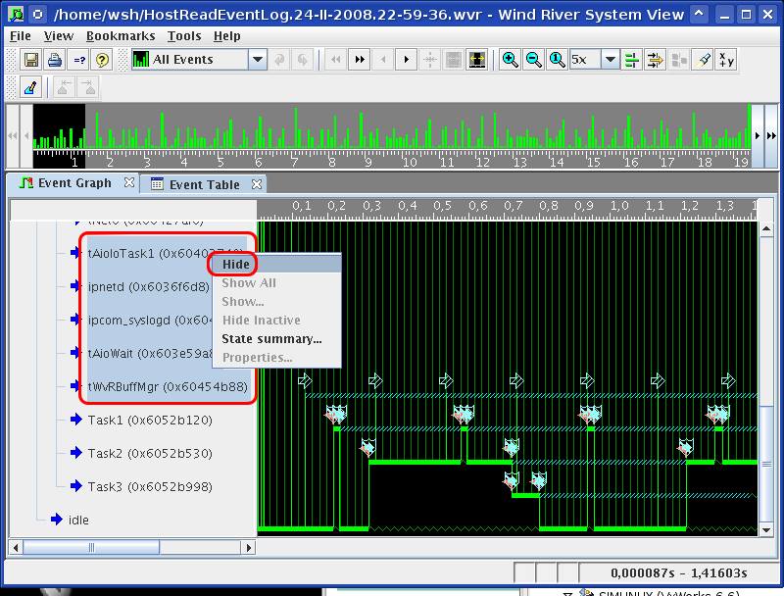Click the 5x zoom factor field
Screen dimensions: 784x596
point(585,60)
